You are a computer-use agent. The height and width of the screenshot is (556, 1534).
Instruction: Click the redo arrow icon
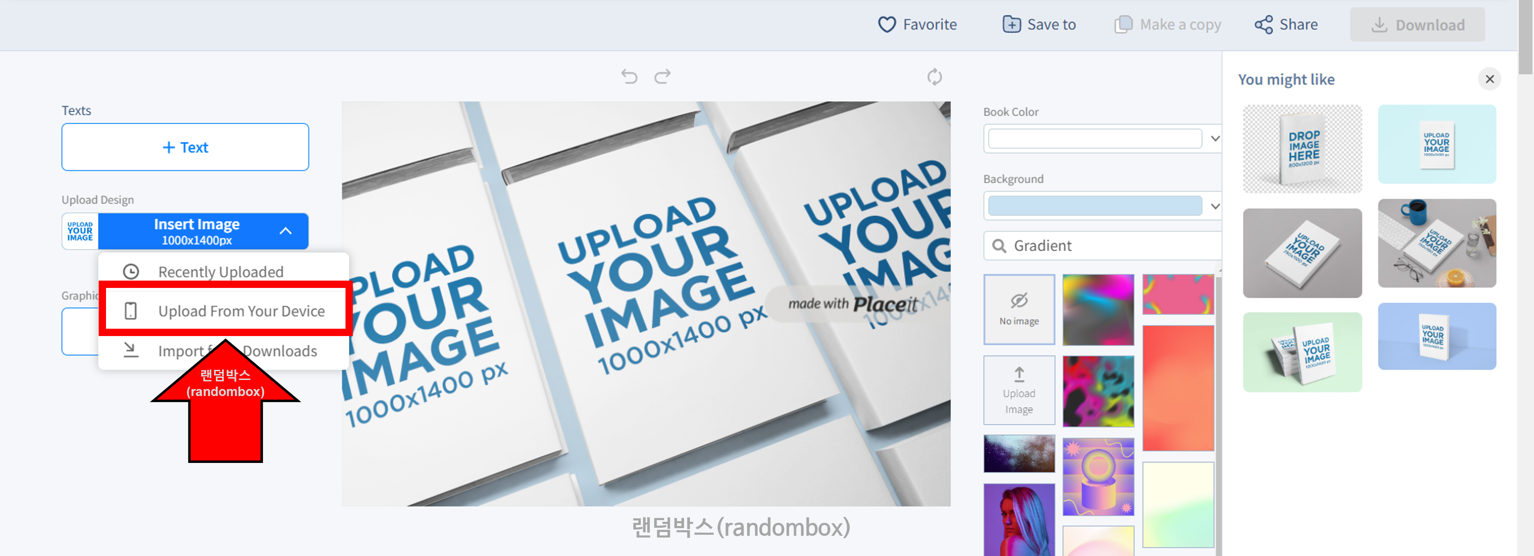click(x=662, y=76)
